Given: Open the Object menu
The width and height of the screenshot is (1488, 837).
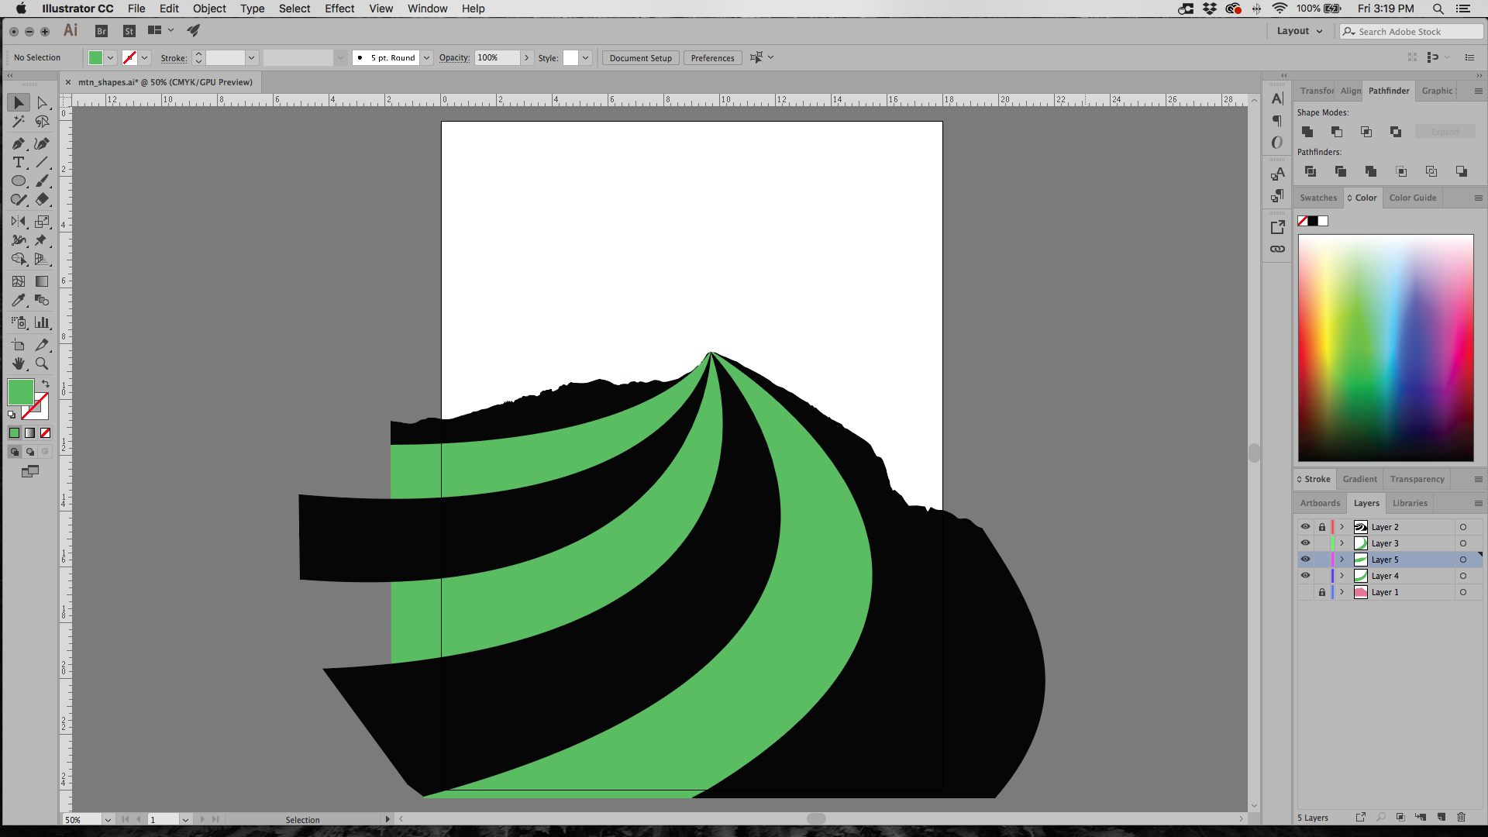Looking at the screenshot, I should [209, 9].
